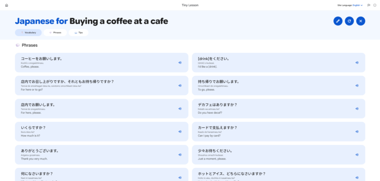Play audio for "To go, please."
This screenshot has width=380, height=181.
(357, 86)
